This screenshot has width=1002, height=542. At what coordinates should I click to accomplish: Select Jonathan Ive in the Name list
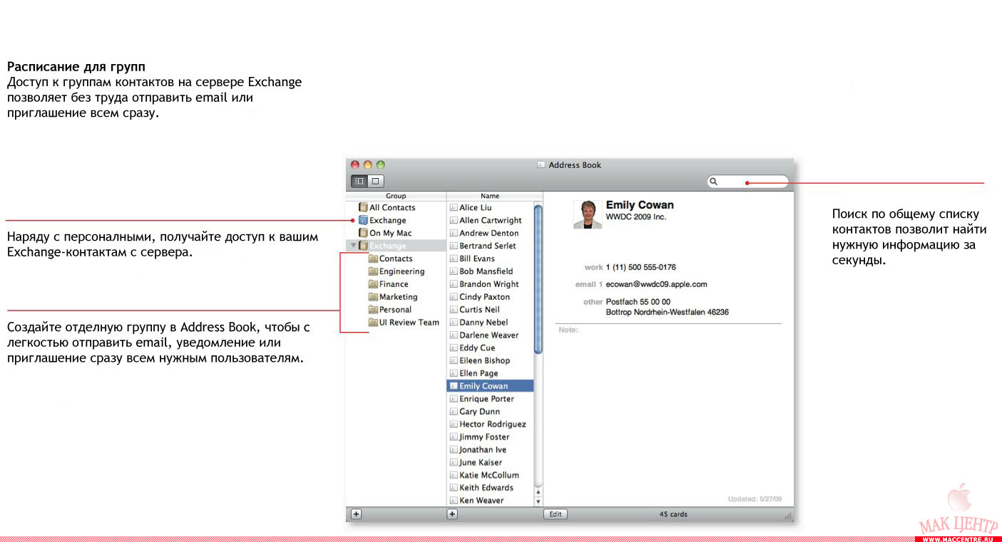[x=490, y=450]
